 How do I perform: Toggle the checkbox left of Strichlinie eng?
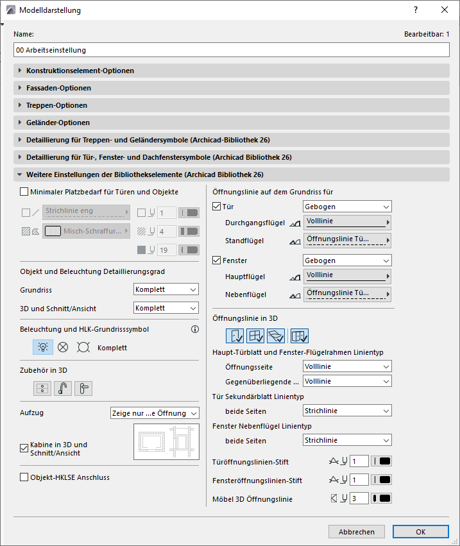(26, 212)
